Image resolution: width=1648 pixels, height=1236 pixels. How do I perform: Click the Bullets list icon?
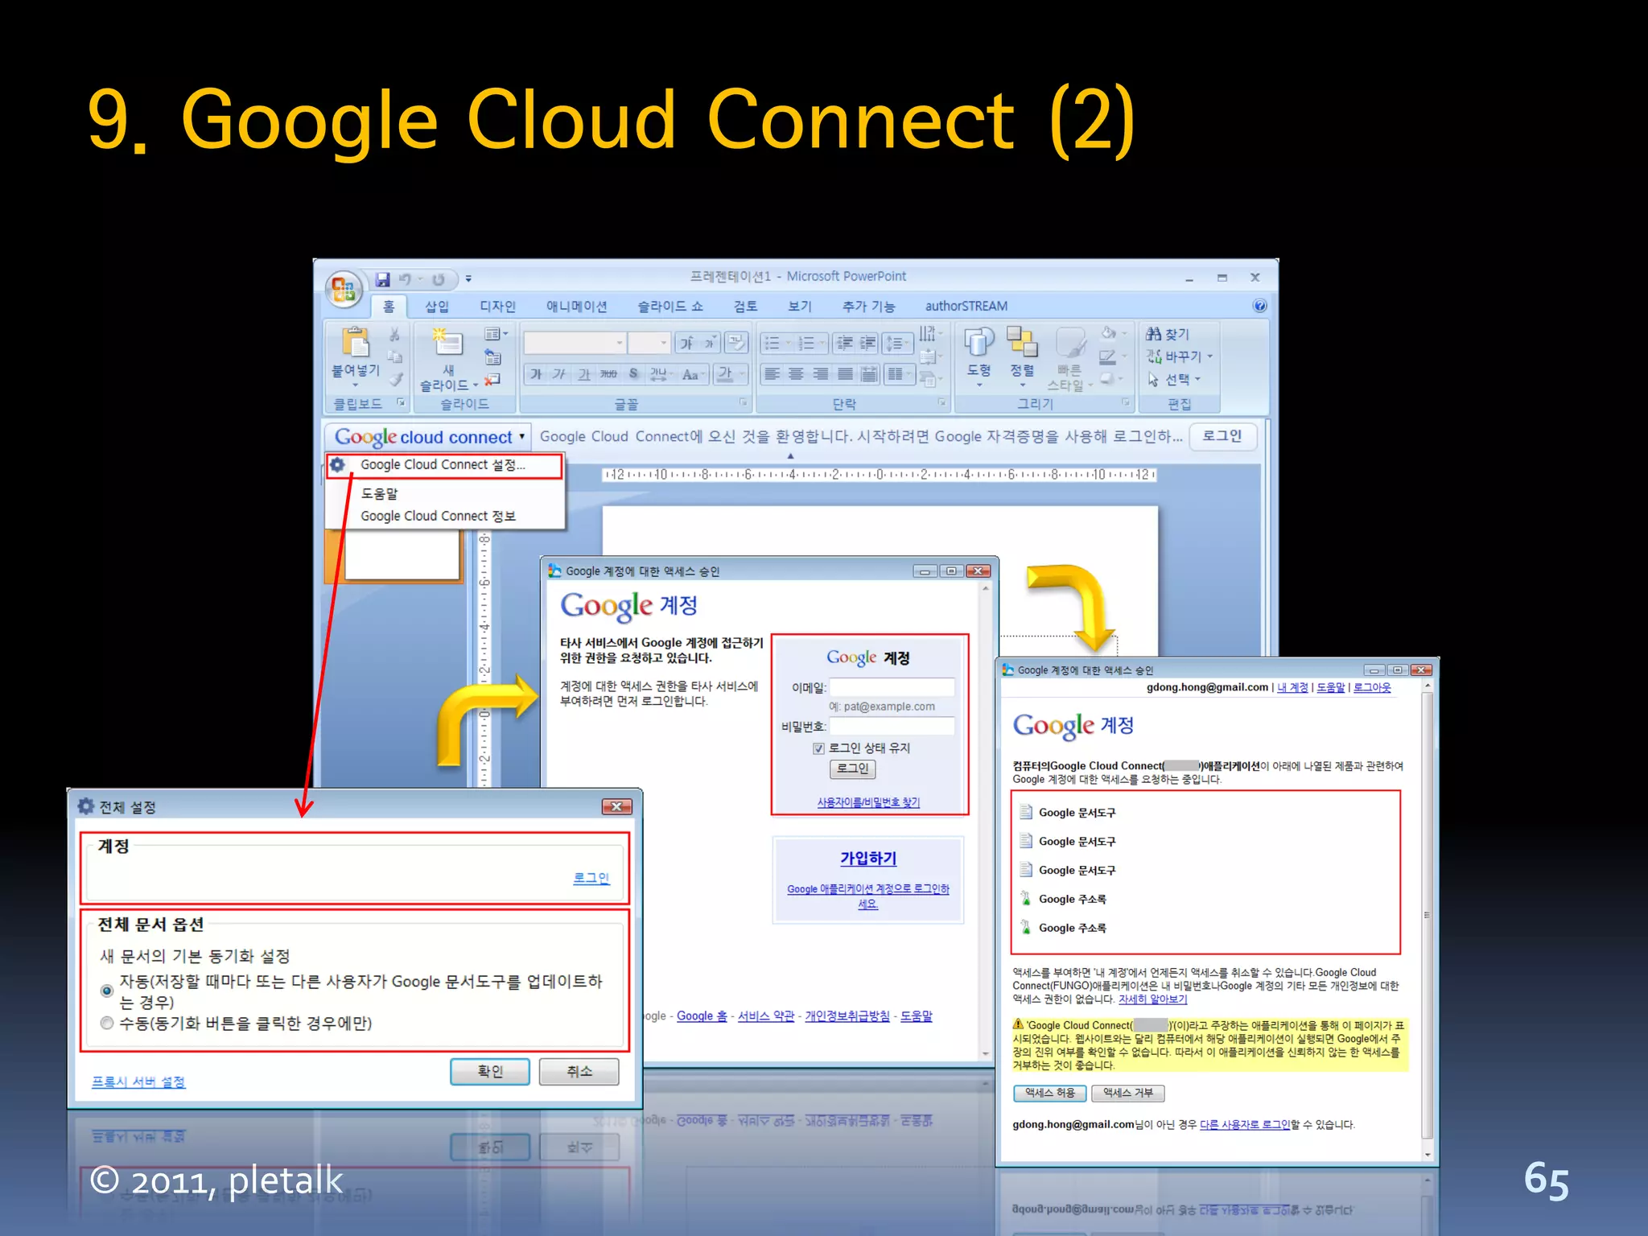tap(772, 344)
